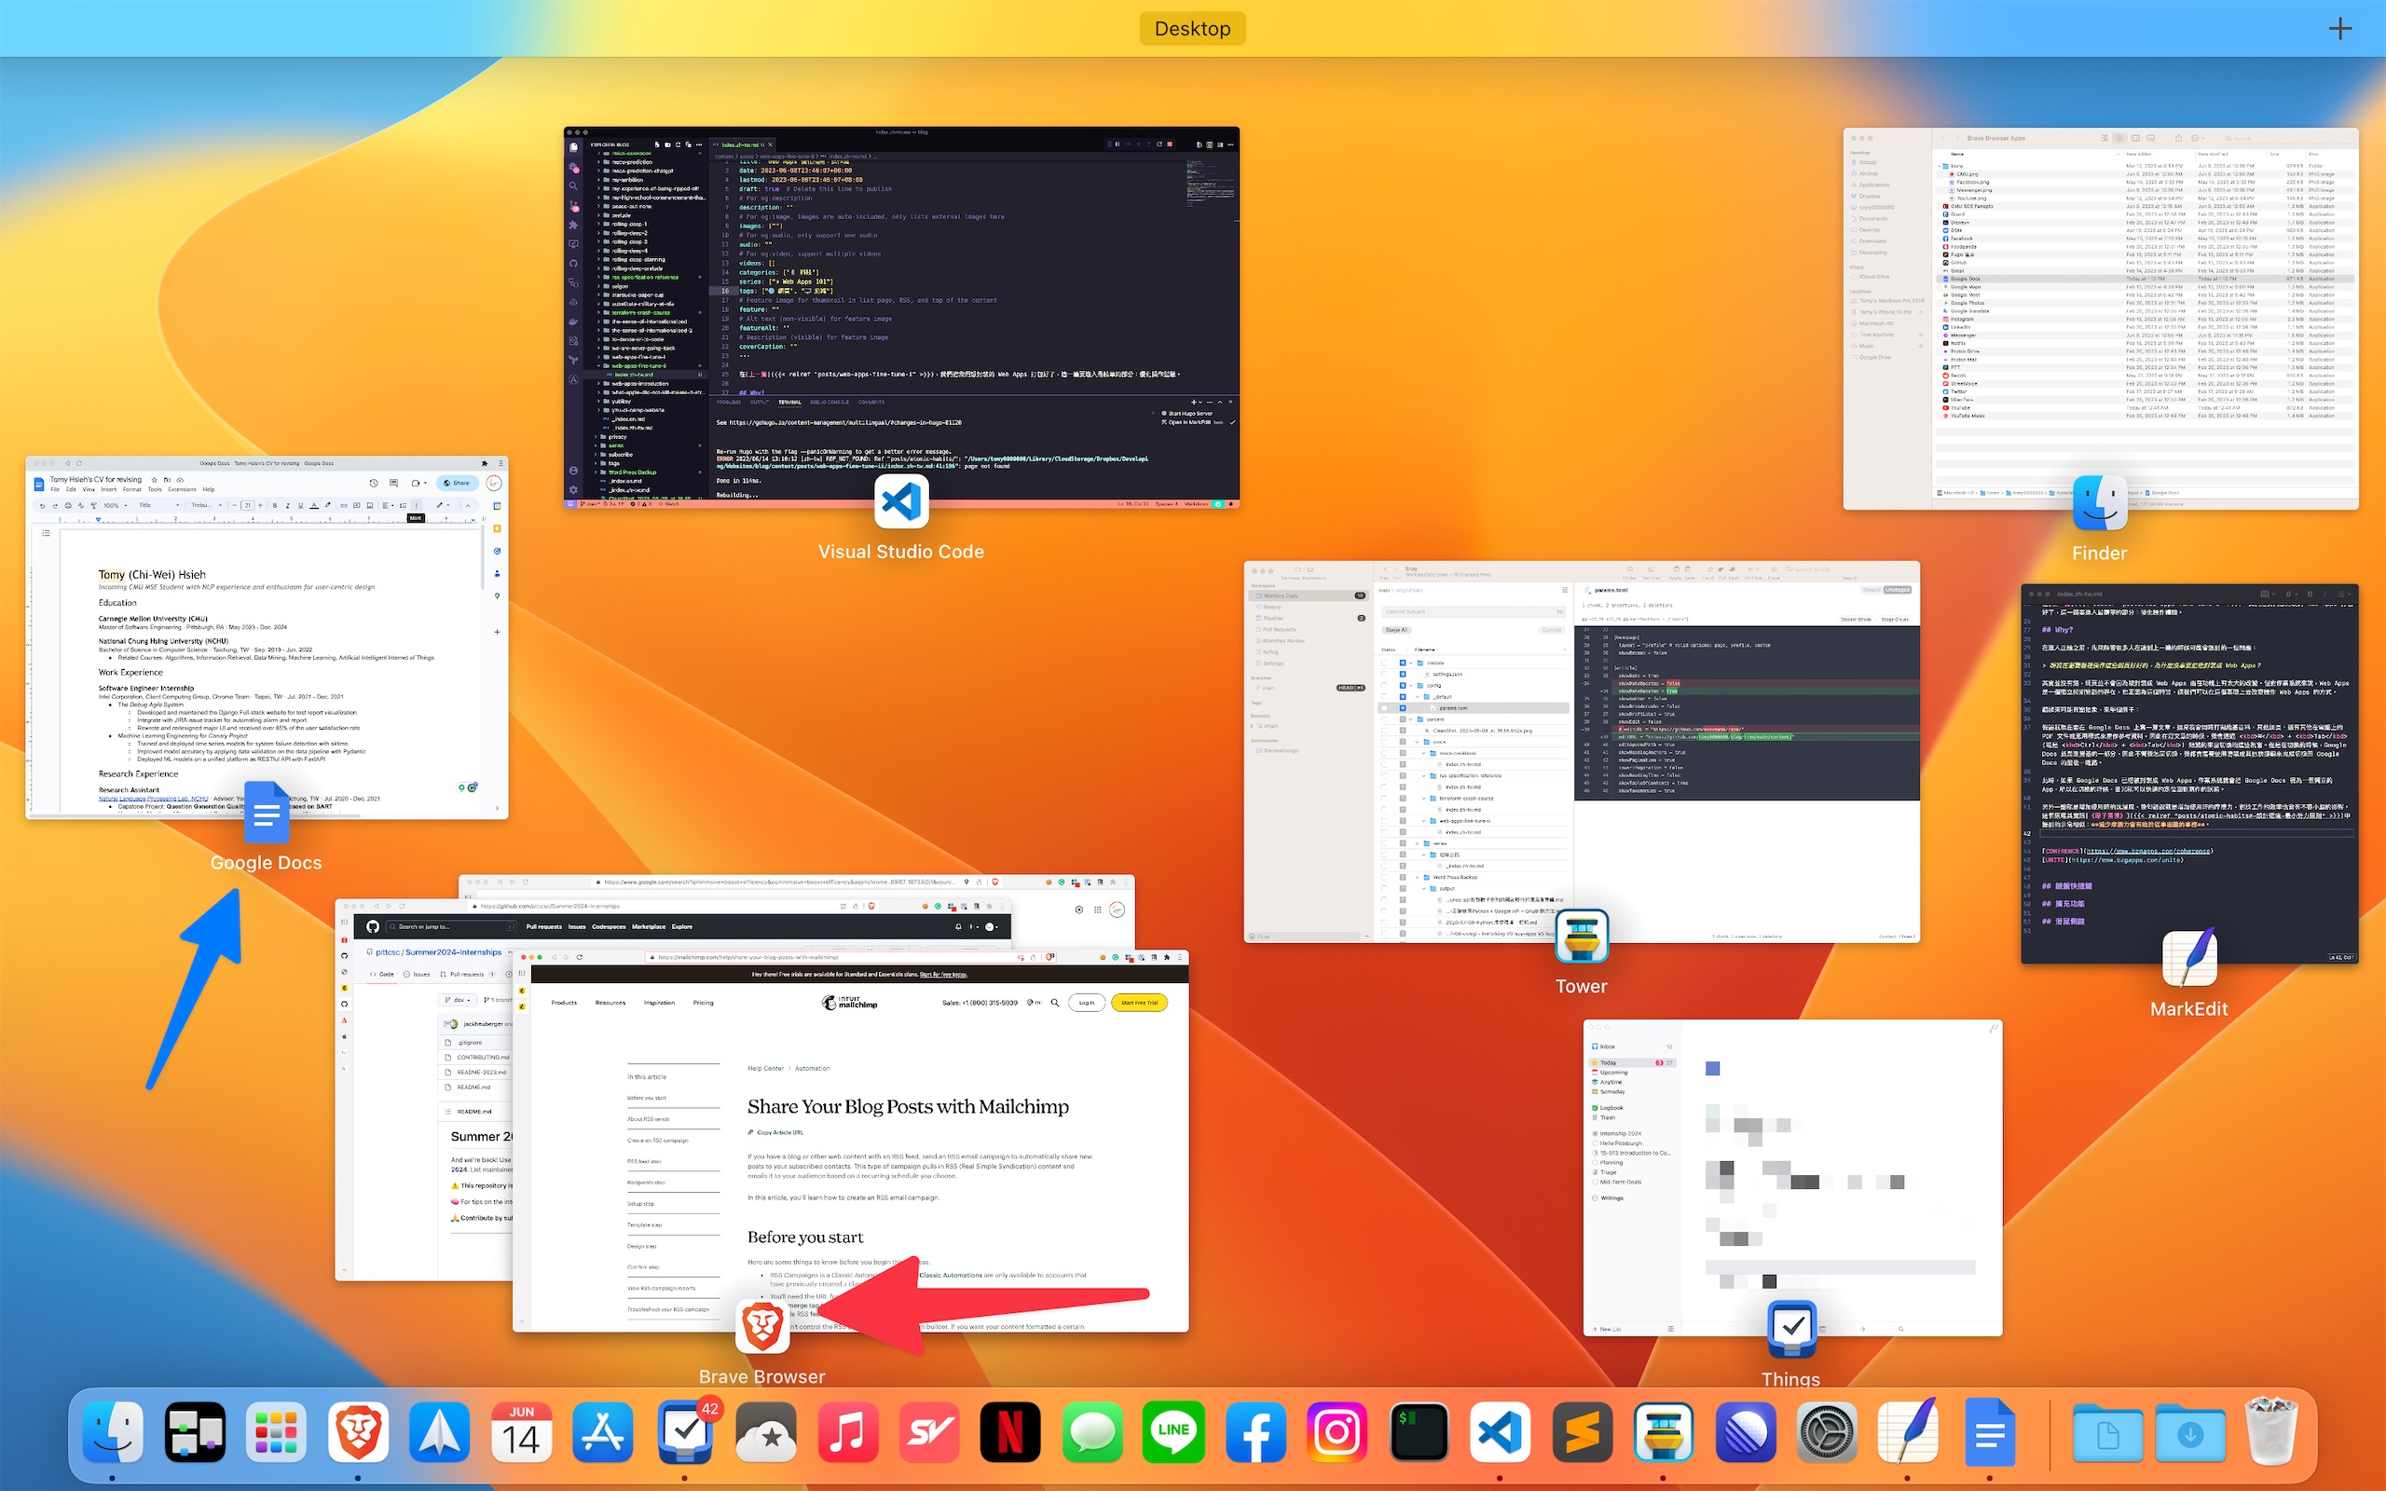Click the GitHub Search or jump to field
Image resolution: width=2386 pixels, height=1491 pixels.
pyautogui.click(x=453, y=927)
